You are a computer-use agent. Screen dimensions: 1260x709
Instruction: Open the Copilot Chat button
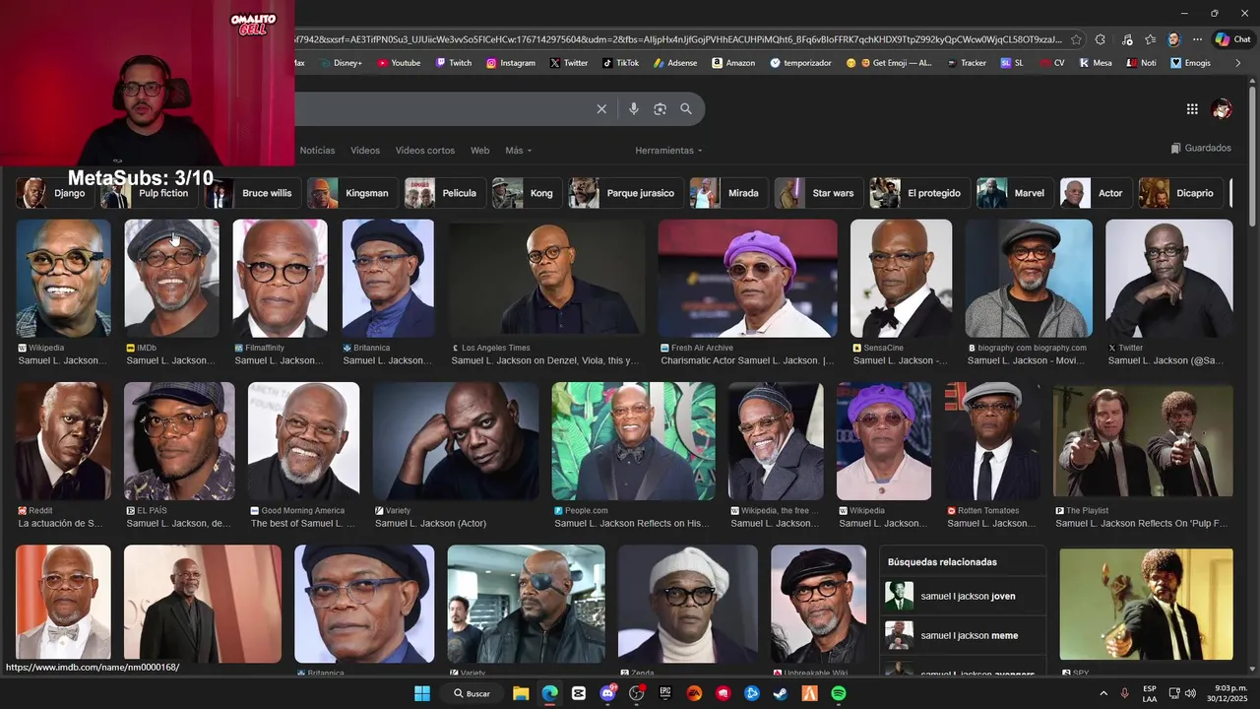point(1233,39)
